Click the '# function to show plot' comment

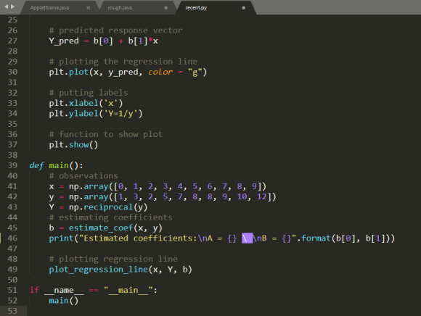[106, 134]
